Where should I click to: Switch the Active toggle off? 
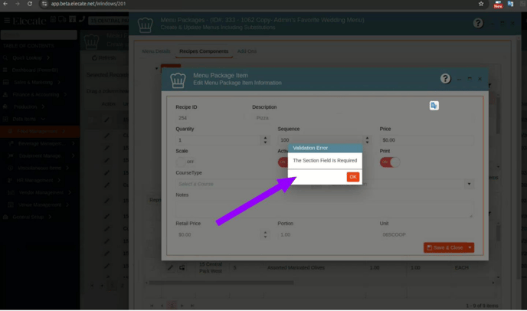pyautogui.click(x=283, y=162)
